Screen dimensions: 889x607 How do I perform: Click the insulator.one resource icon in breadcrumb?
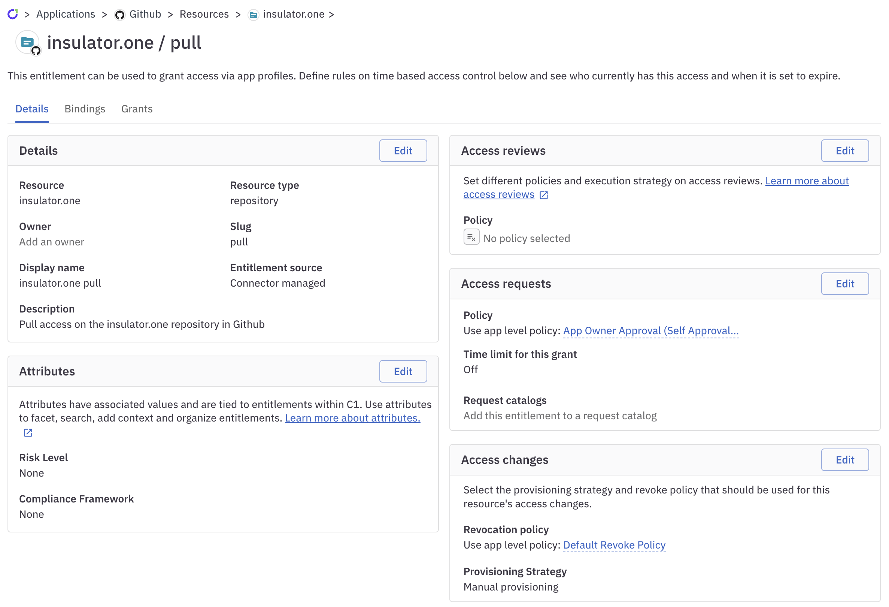253,15
